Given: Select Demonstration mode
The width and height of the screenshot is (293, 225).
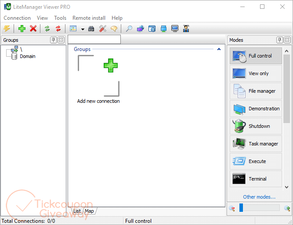Looking at the screenshot, I should point(256,109).
